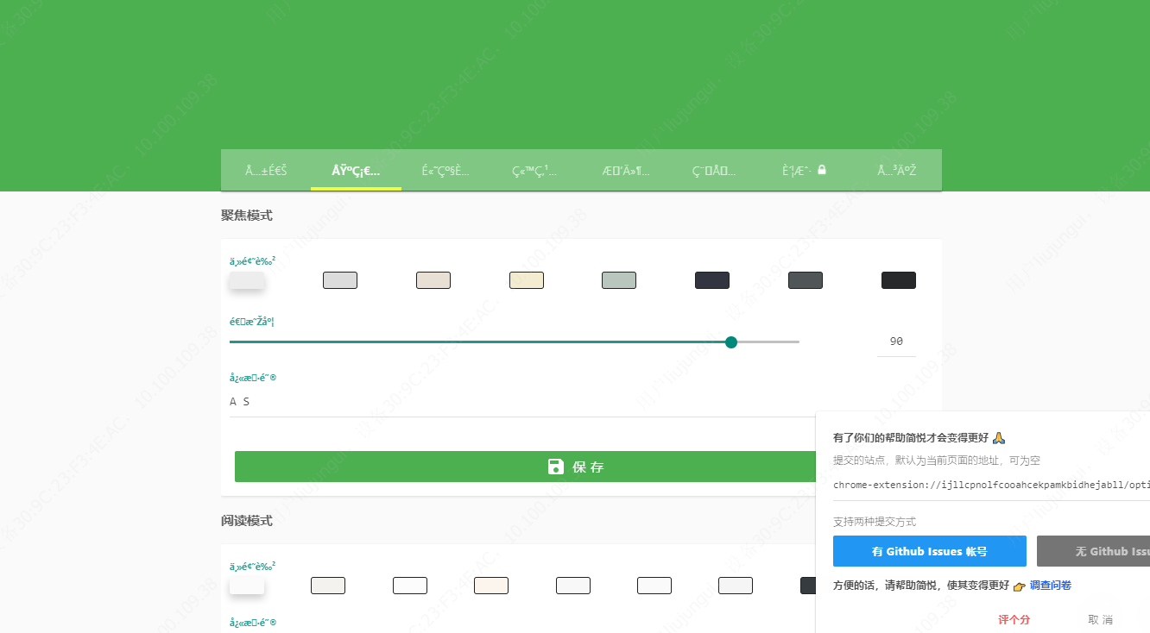The image size is (1150, 633).
Task: Click the 支持两种提交方式 text in the popup
Action: [x=875, y=522]
